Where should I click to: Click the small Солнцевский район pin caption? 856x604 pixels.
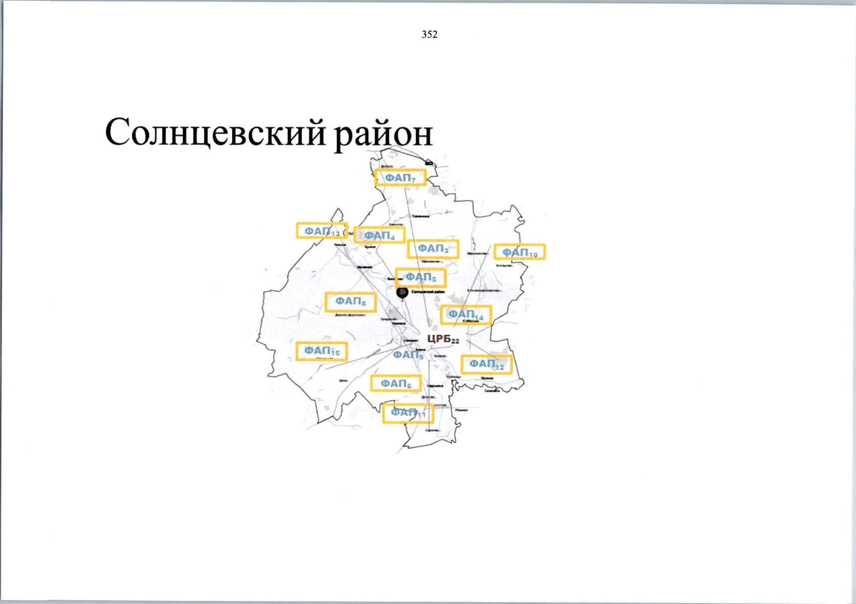pyautogui.click(x=428, y=291)
